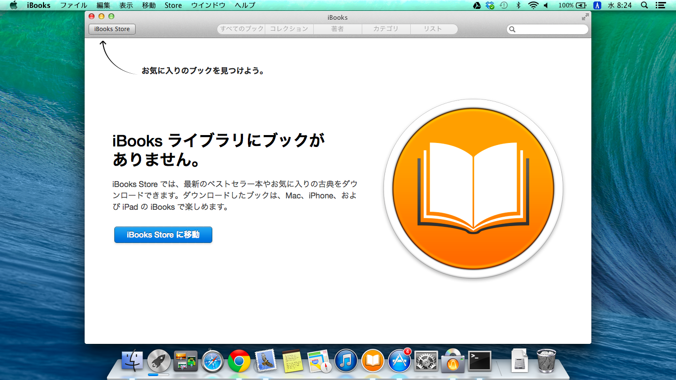Zoom iBooks window with green button
Image resolution: width=676 pixels, height=380 pixels.
111,16
